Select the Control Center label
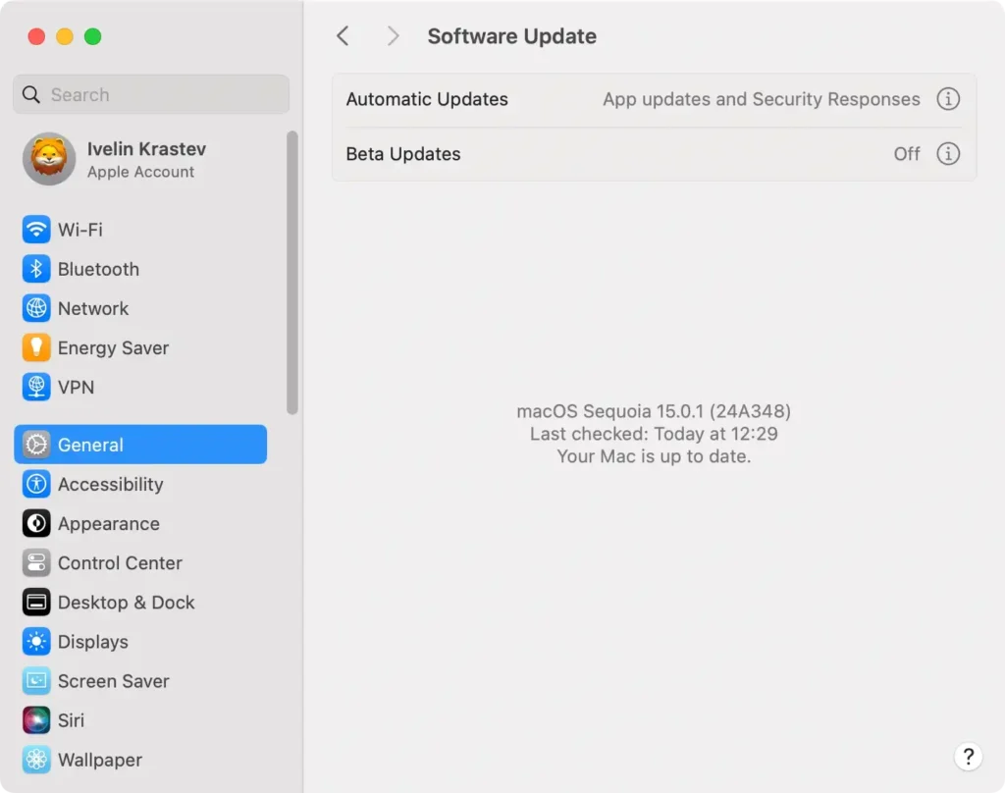The height and width of the screenshot is (793, 1005). click(x=120, y=563)
